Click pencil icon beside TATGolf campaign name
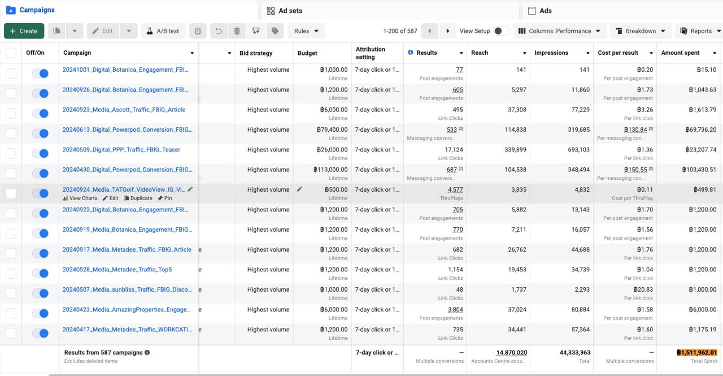The height and width of the screenshot is (376, 723). [x=190, y=189]
